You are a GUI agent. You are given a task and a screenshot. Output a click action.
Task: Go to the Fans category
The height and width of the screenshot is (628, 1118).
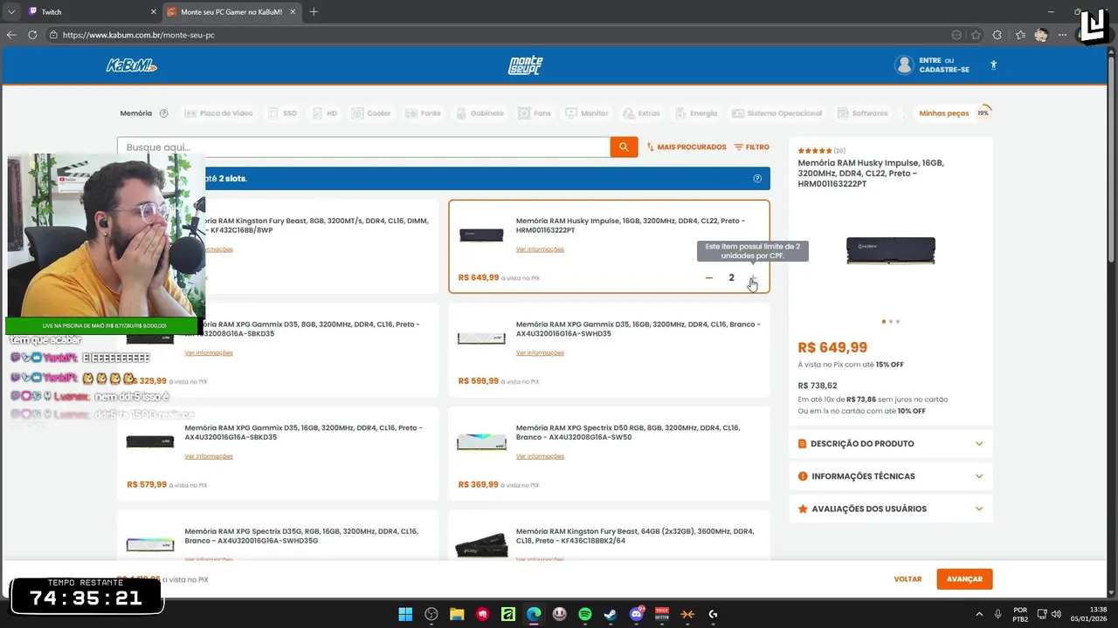[x=535, y=113]
